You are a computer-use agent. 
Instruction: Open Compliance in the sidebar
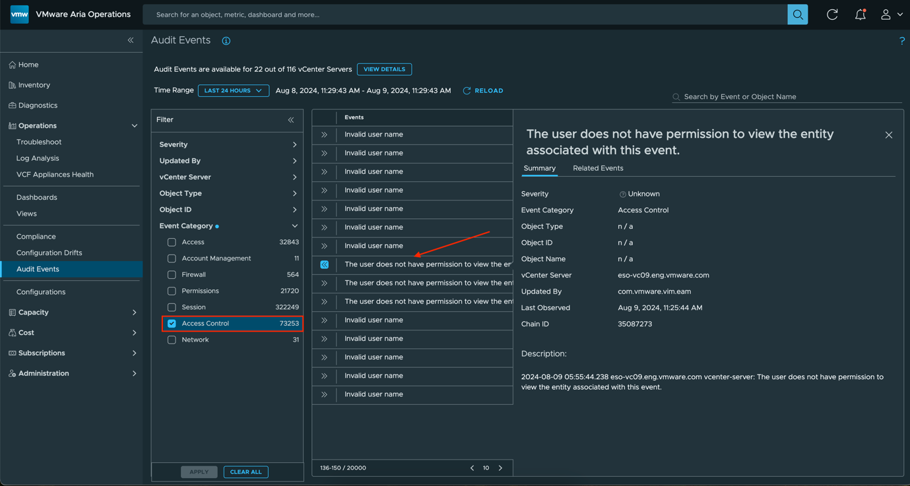click(x=36, y=236)
